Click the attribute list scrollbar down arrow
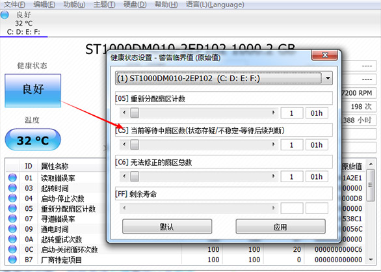 pyautogui.click(x=371, y=260)
